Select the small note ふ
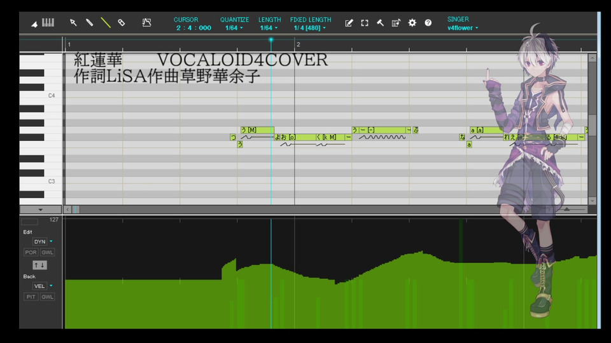This screenshot has width=611, height=343. 416,130
